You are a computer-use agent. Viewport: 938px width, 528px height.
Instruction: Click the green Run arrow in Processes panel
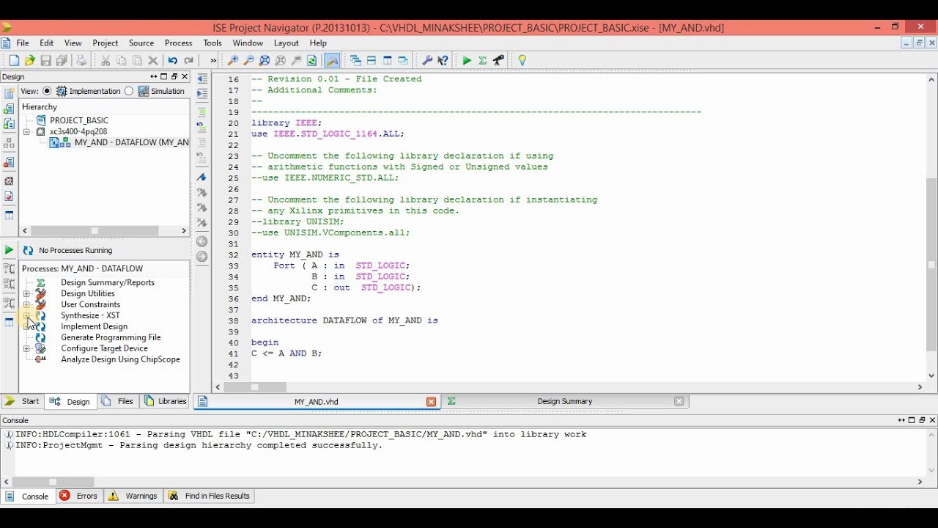point(9,250)
